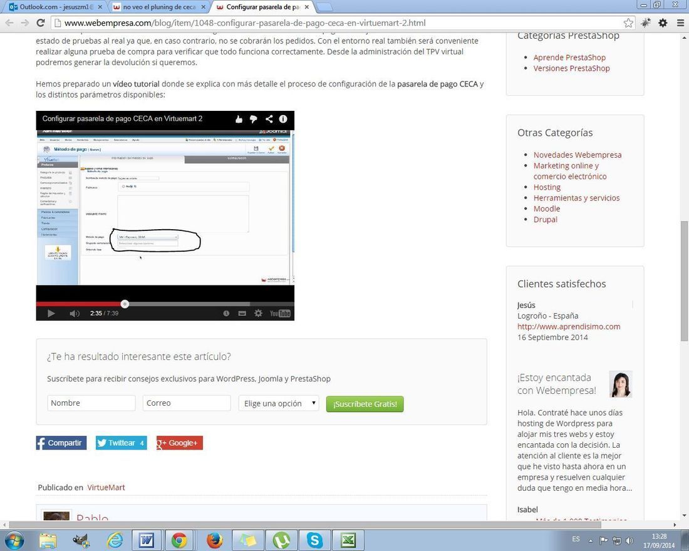Seek along the video progress bar
689x551 pixels.
point(165,304)
